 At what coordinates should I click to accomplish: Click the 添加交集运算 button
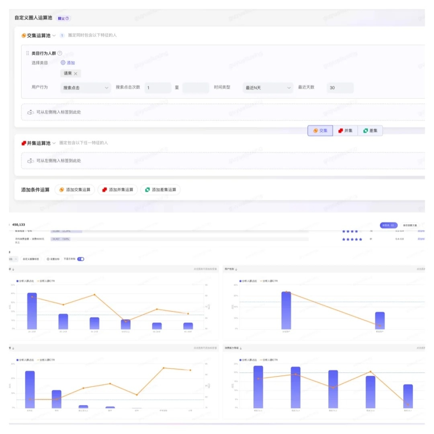point(75,190)
